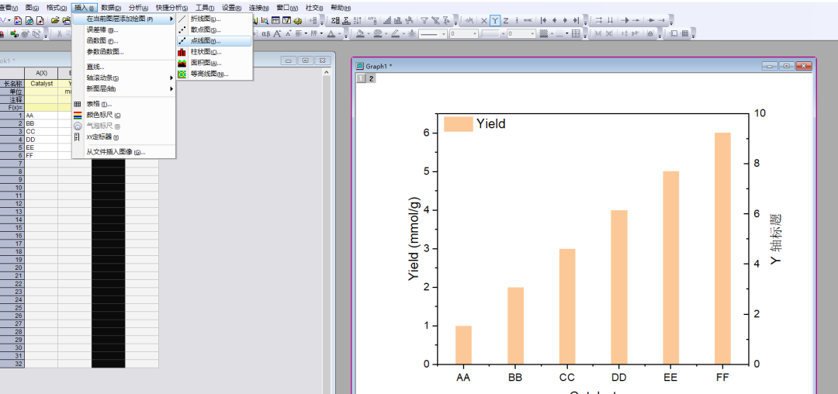Click the Yield legend color swatch

pos(458,124)
